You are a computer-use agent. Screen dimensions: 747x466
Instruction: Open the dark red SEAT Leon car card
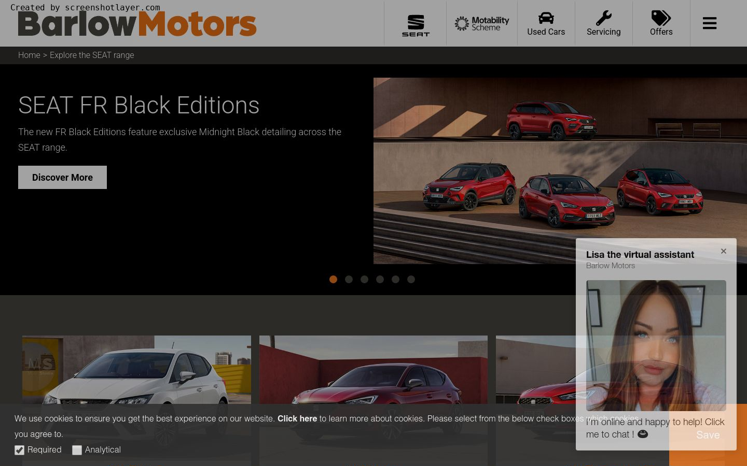click(374, 401)
